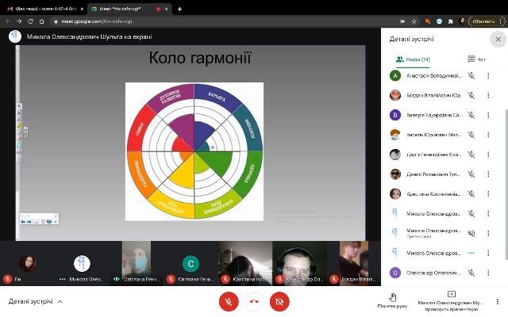The image size is (508, 317).
Task: Switch to the Chat tab
Action: (x=476, y=59)
